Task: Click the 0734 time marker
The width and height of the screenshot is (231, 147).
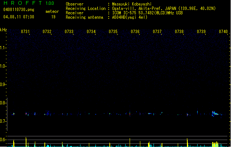Action: click(x=91, y=32)
